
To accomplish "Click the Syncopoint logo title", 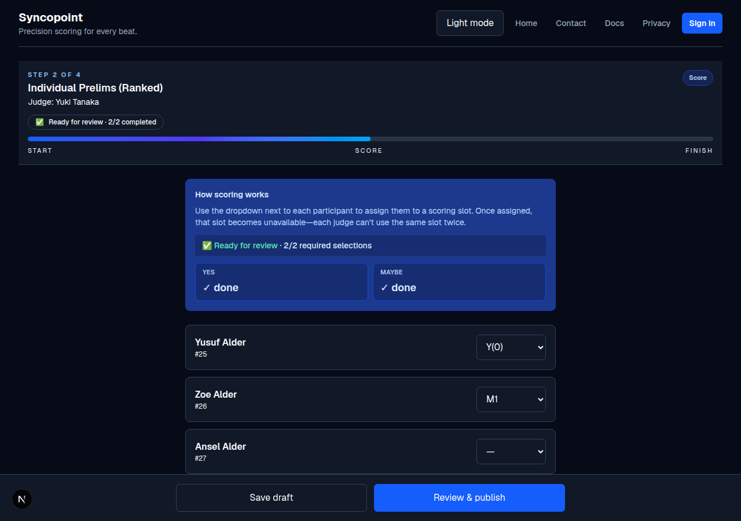I will pyautogui.click(x=51, y=17).
